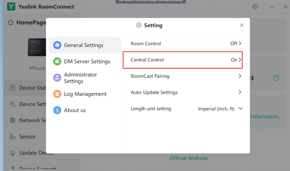Open About us section
This screenshot has height=171, width=290.
pyautogui.click(x=85, y=110)
